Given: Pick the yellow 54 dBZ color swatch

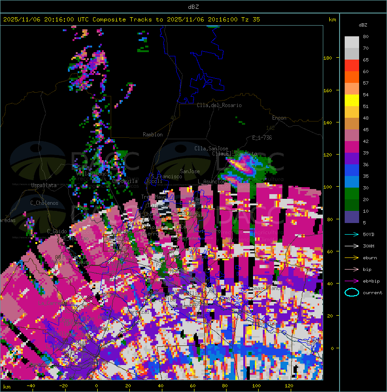Looking at the screenshot, I should coord(352,100).
